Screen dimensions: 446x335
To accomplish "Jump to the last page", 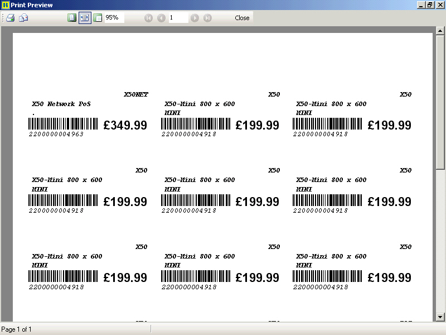I will [x=207, y=18].
